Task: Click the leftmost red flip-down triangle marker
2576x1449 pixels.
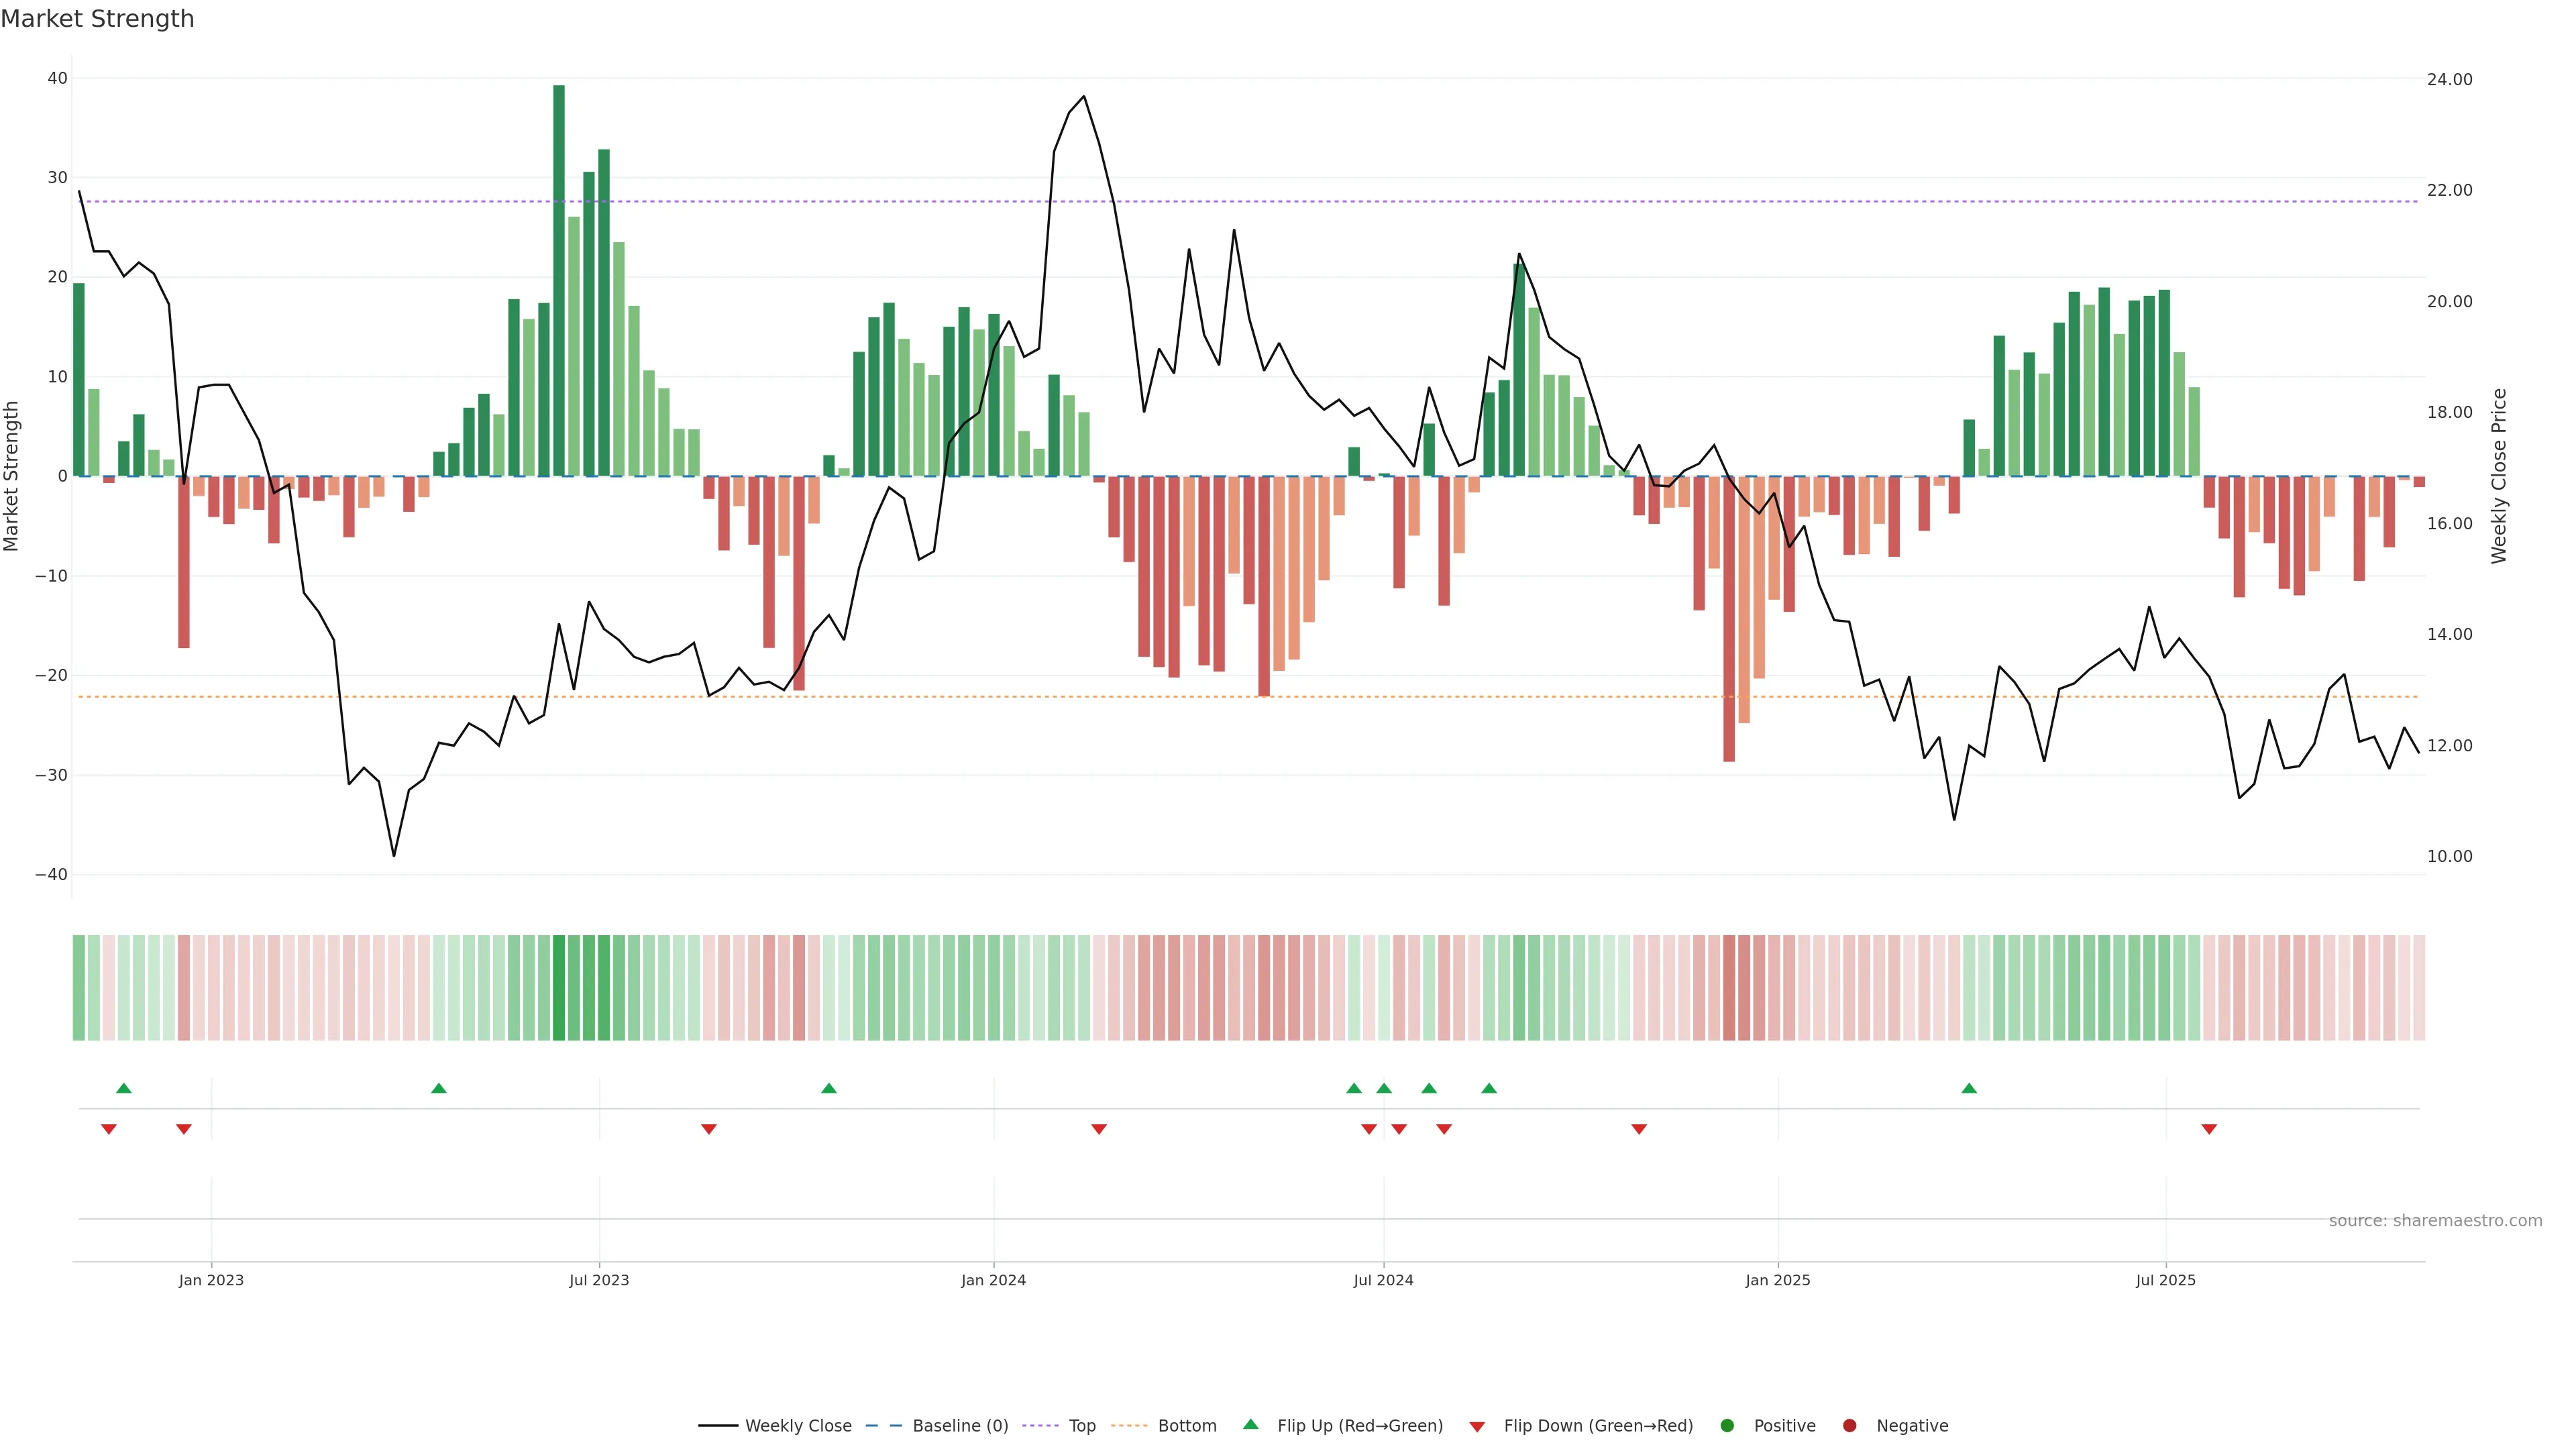Action: tap(109, 1129)
